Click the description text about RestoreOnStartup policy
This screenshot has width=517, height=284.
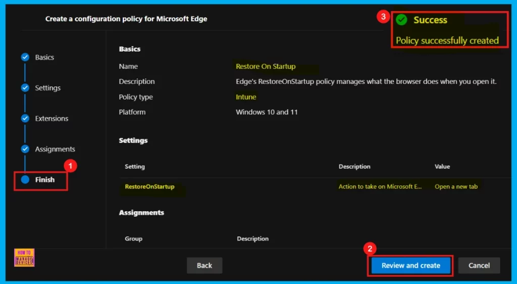(x=366, y=81)
